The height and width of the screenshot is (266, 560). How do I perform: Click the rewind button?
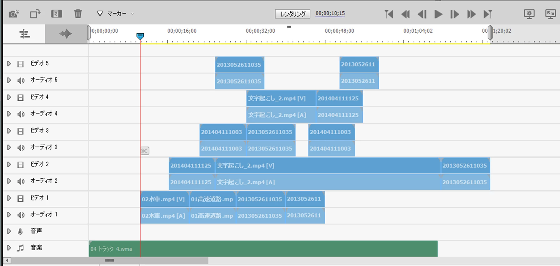click(x=405, y=14)
